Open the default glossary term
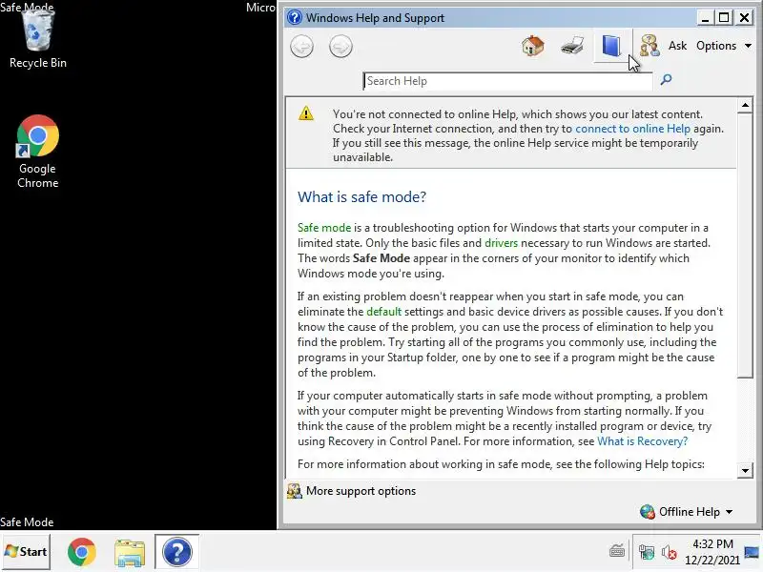 383,312
